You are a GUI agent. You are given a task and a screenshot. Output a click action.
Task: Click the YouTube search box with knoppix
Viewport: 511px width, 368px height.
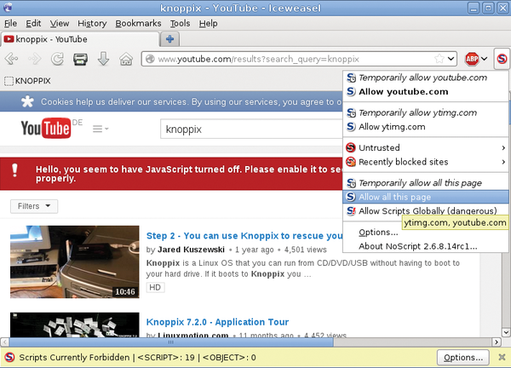[251, 129]
